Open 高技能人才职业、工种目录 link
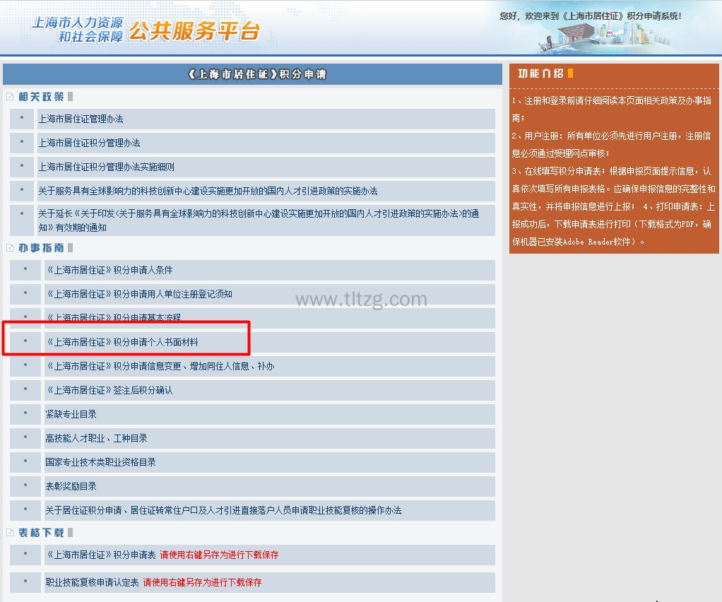The image size is (722, 602). 96,438
